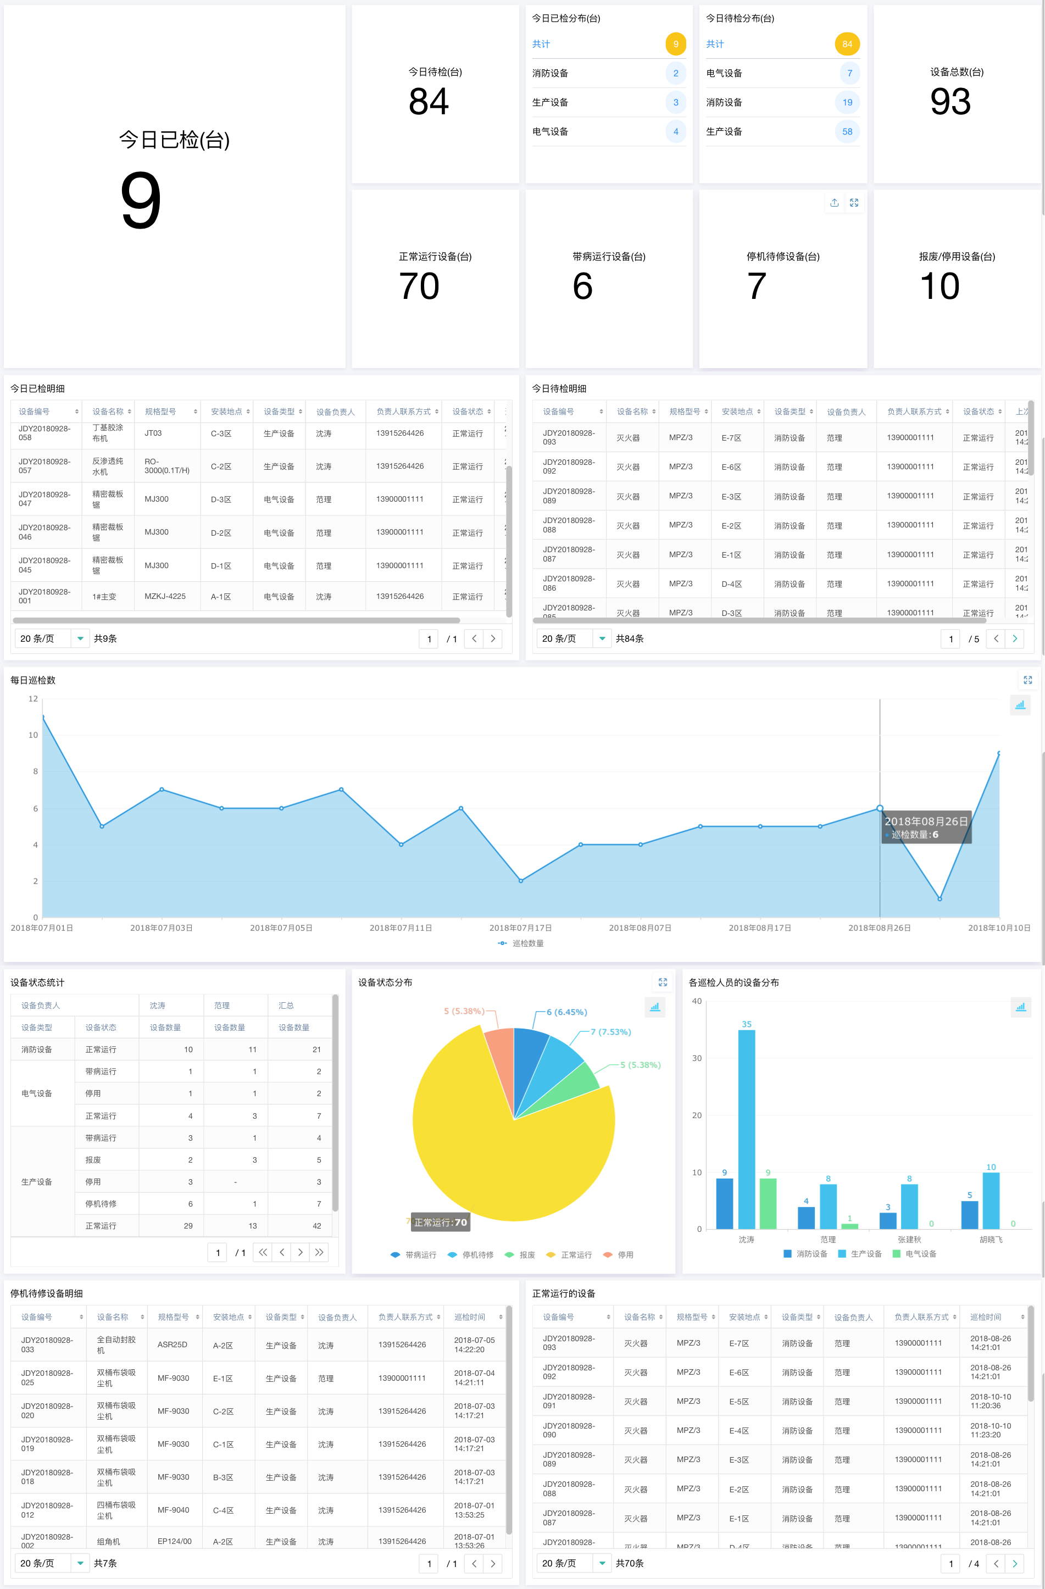Click page number field in 正常运行的设备

coord(951,1563)
